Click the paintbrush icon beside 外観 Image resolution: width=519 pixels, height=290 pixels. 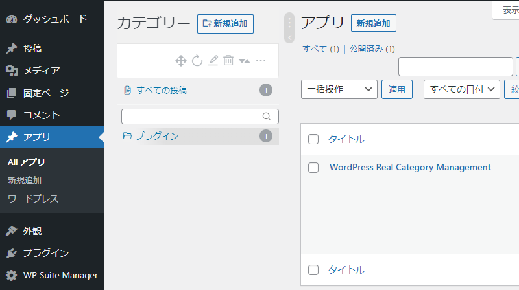pos(12,231)
